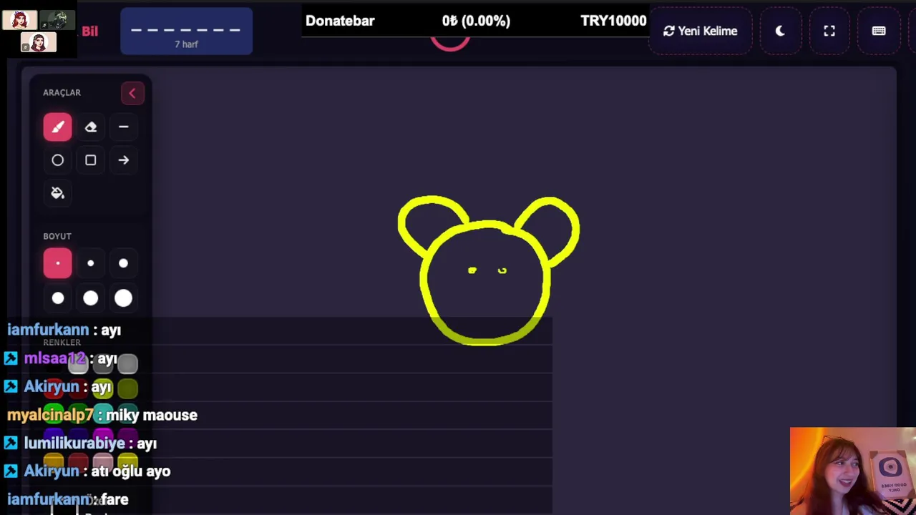Toggle dark mode moon icon
916x515 pixels.
click(780, 31)
